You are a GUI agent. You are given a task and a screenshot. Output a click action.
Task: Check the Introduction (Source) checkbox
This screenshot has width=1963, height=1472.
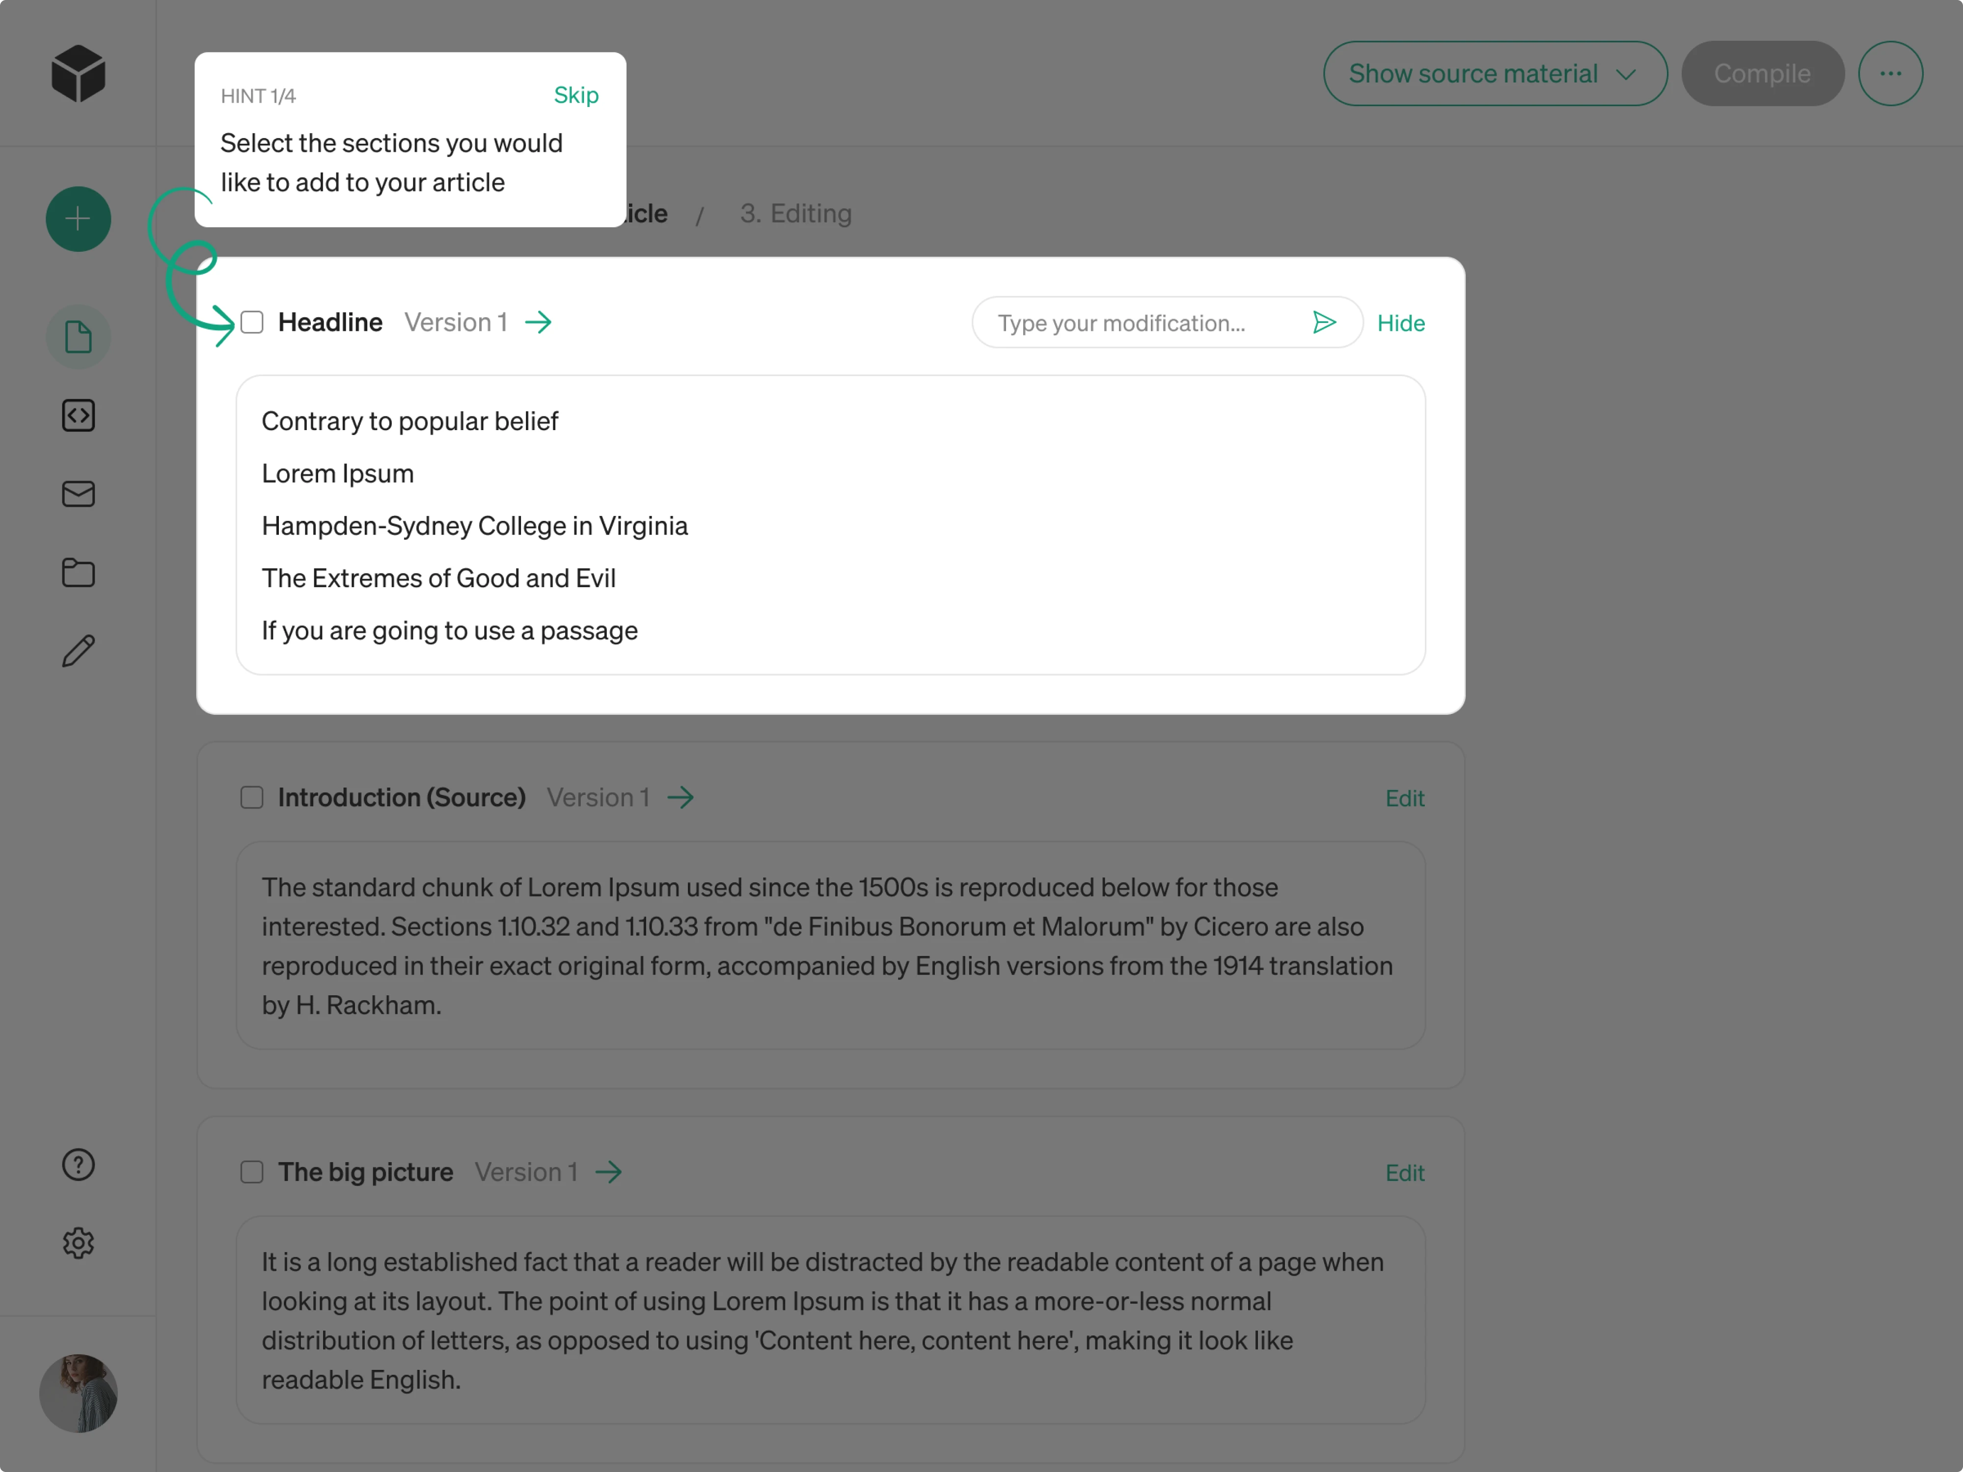[251, 797]
